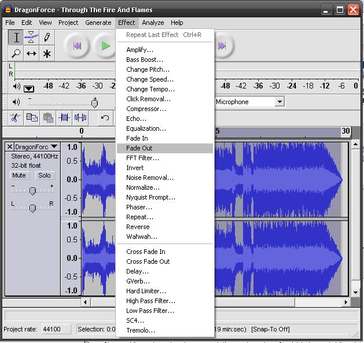The width and height of the screenshot is (364, 343).
Task: Close the DragonForce track with X button
Action: [9, 147]
